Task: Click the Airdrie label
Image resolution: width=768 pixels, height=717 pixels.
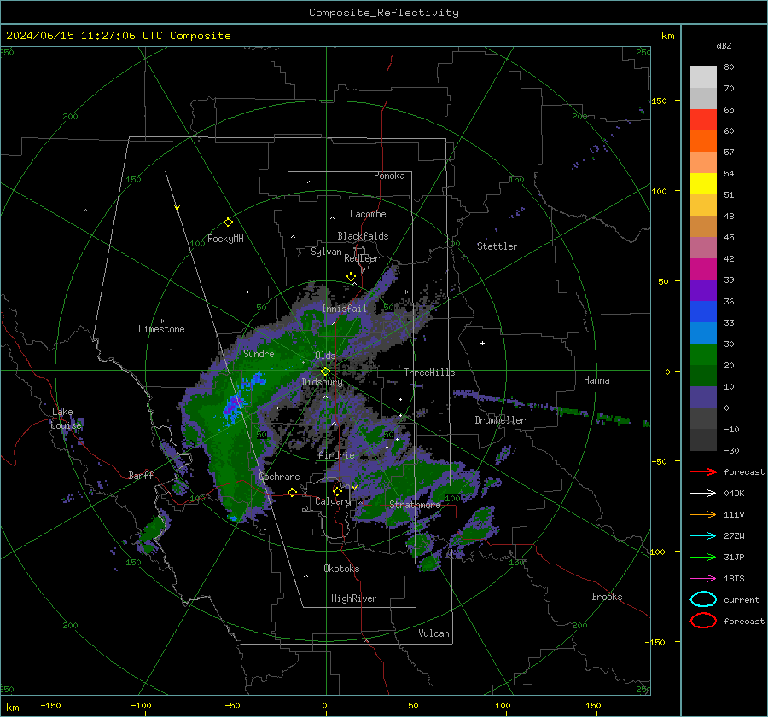Action: point(336,455)
